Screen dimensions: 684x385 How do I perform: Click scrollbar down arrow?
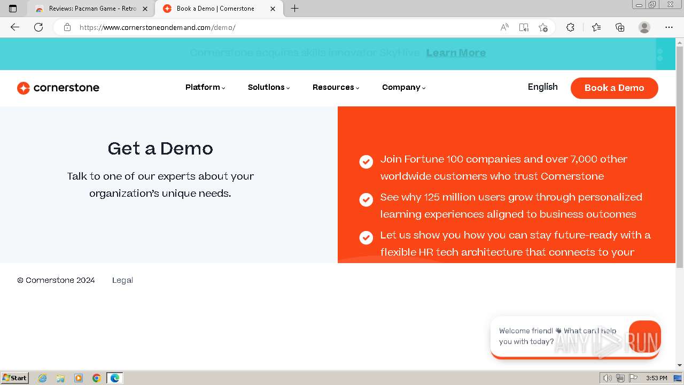[680, 365]
